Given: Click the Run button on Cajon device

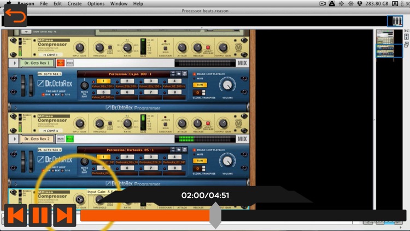Looking at the screenshot, I should [x=200, y=85].
